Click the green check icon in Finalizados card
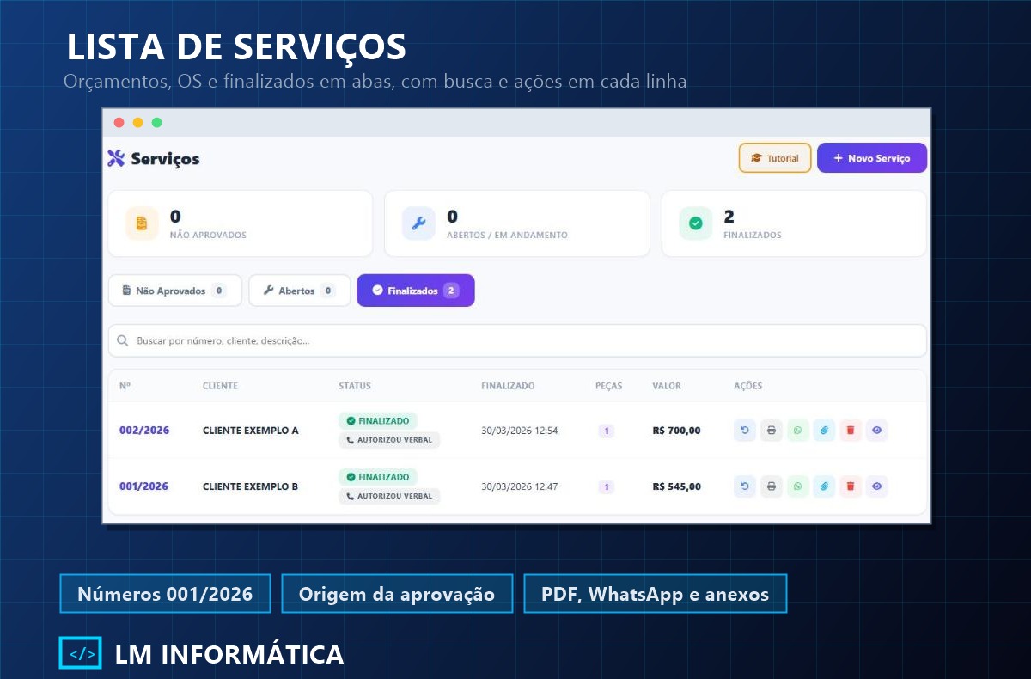The width and height of the screenshot is (1031, 679). 695,223
